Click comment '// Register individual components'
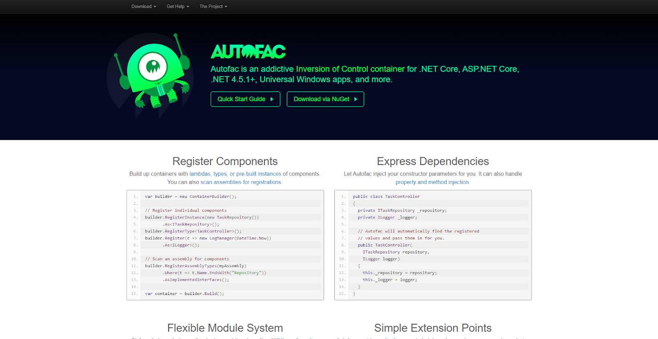Image resolution: width=658 pixels, height=339 pixels. (186, 211)
